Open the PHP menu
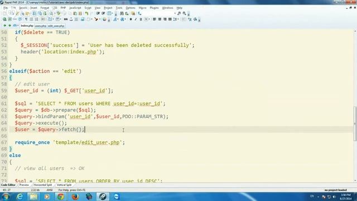The height and width of the screenshot is (201, 357). pyautogui.click(x=63, y=8)
